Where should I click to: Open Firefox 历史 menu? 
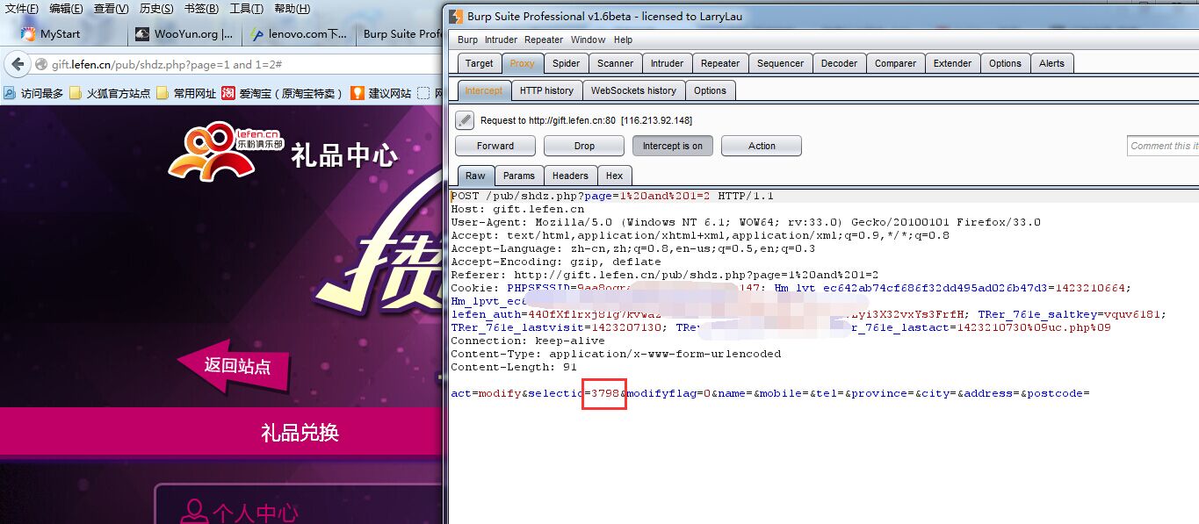click(x=156, y=9)
